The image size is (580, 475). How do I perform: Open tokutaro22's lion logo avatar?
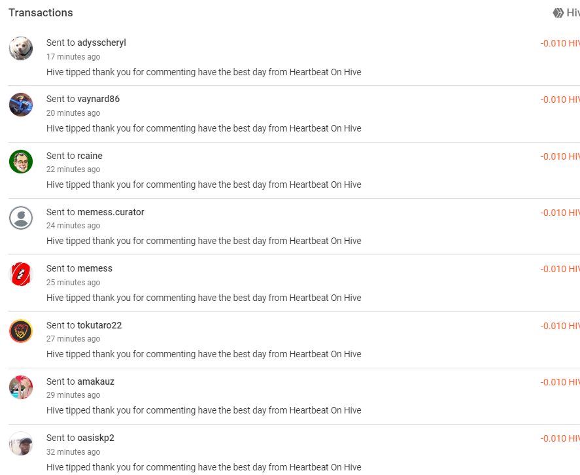tap(21, 331)
